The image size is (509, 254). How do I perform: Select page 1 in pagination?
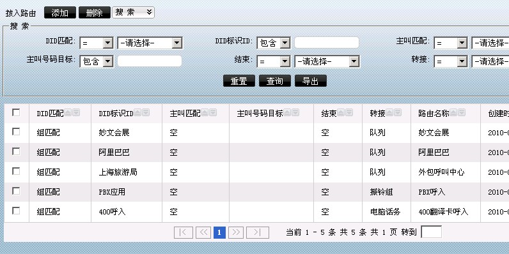click(x=219, y=232)
